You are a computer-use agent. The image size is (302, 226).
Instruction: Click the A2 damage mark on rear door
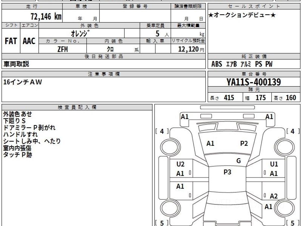(274, 196)
